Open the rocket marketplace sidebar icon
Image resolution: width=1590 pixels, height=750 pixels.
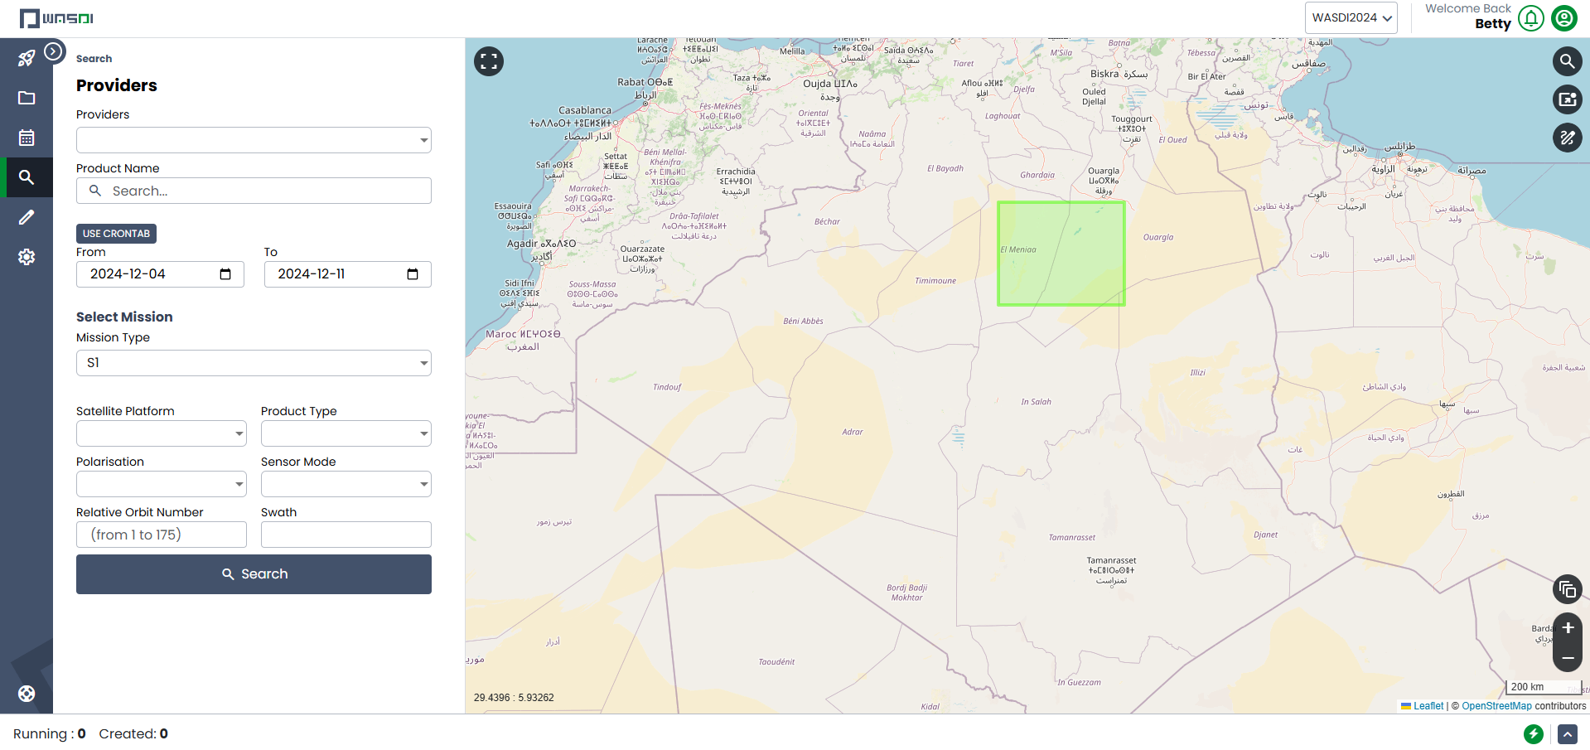click(x=27, y=58)
